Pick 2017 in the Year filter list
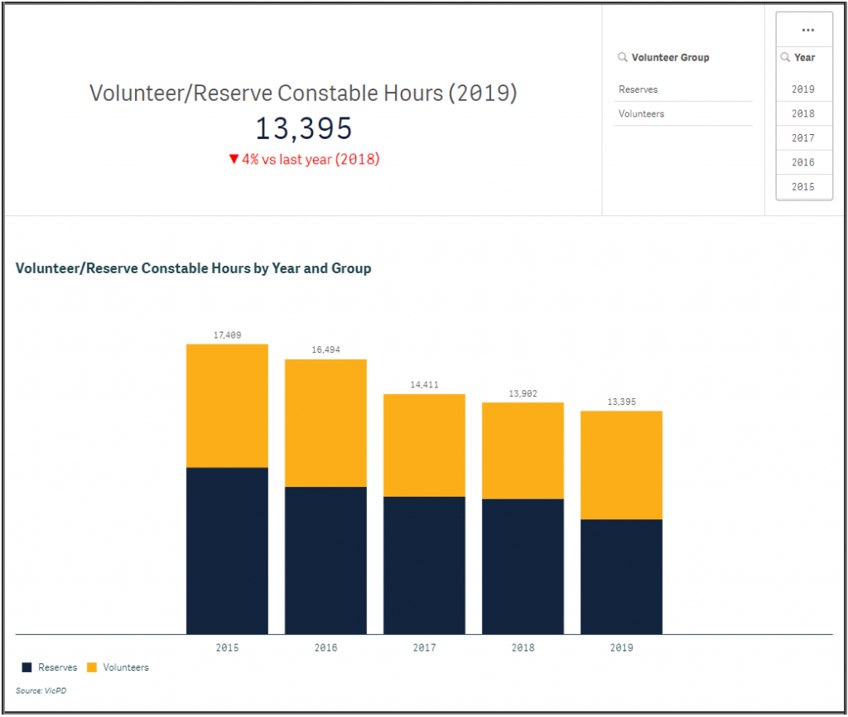The image size is (848, 717). click(x=802, y=138)
